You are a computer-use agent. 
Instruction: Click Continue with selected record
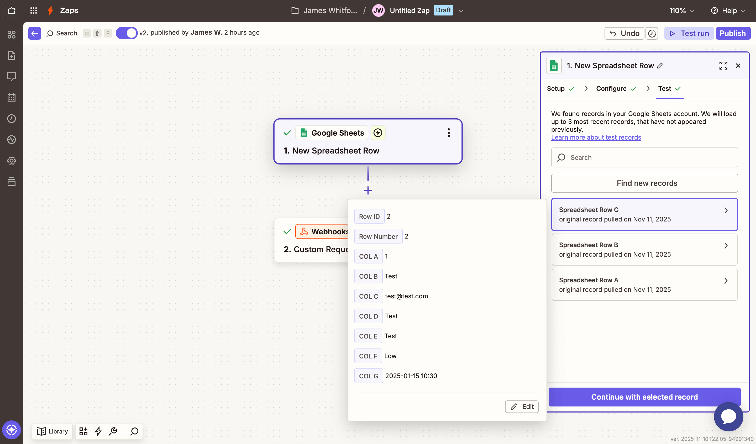(x=644, y=397)
